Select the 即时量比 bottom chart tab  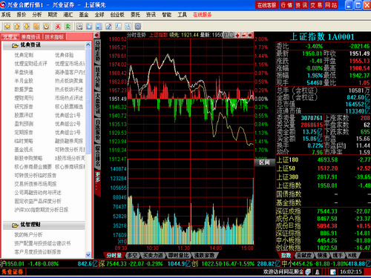178,255
